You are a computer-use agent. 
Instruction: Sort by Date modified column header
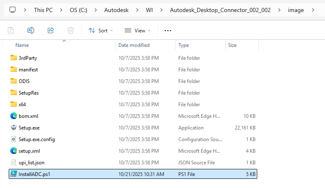134,45
